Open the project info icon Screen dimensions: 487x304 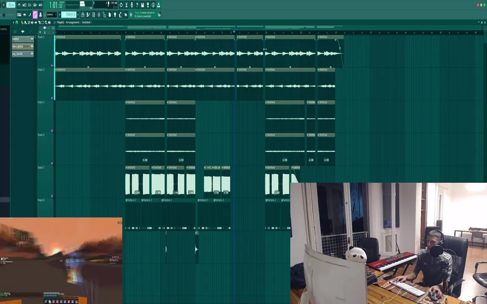[153, 5]
